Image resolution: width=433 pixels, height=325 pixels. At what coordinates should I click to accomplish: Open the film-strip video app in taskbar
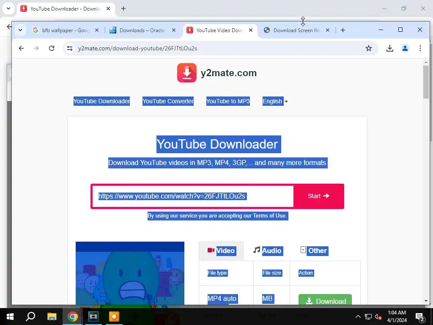(x=93, y=317)
